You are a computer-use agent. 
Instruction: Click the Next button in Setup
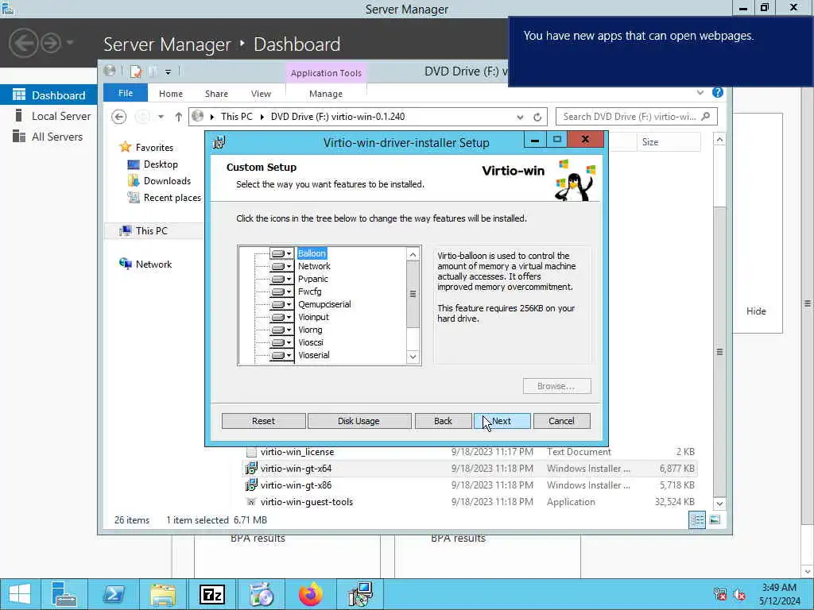[502, 421]
